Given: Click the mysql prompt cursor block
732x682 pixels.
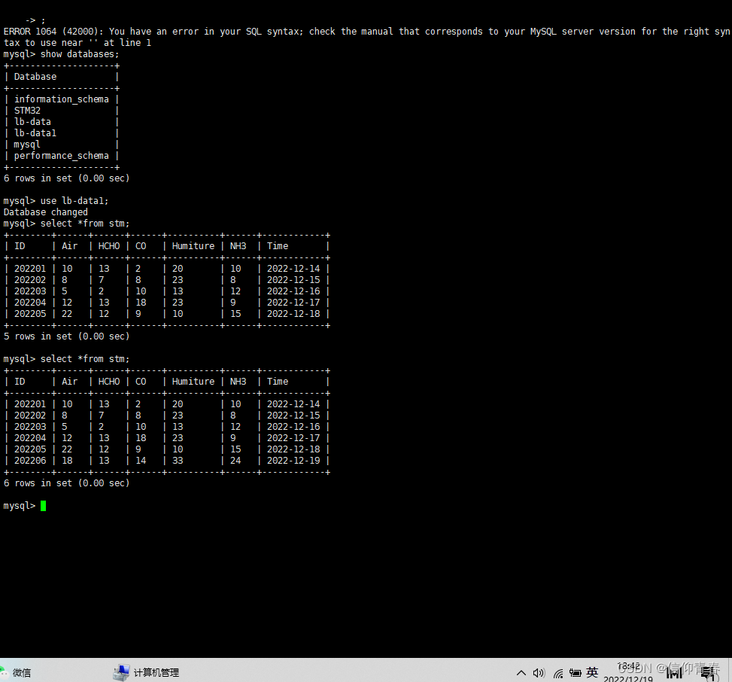Looking at the screenshot, I should (x=44, y=506).
